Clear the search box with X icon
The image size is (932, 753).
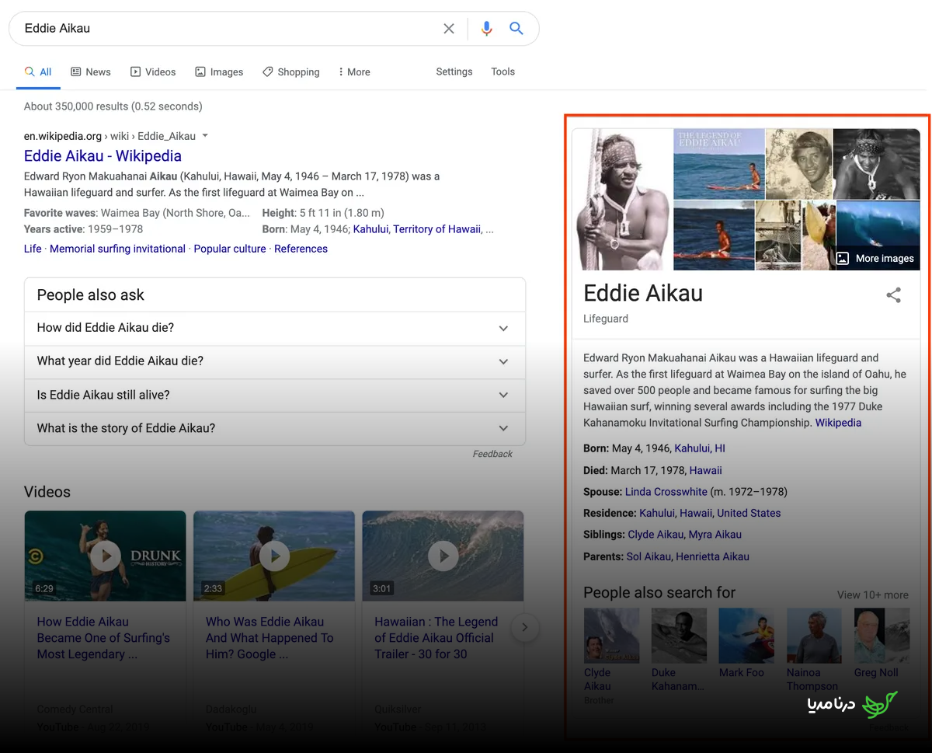point(449,29)
